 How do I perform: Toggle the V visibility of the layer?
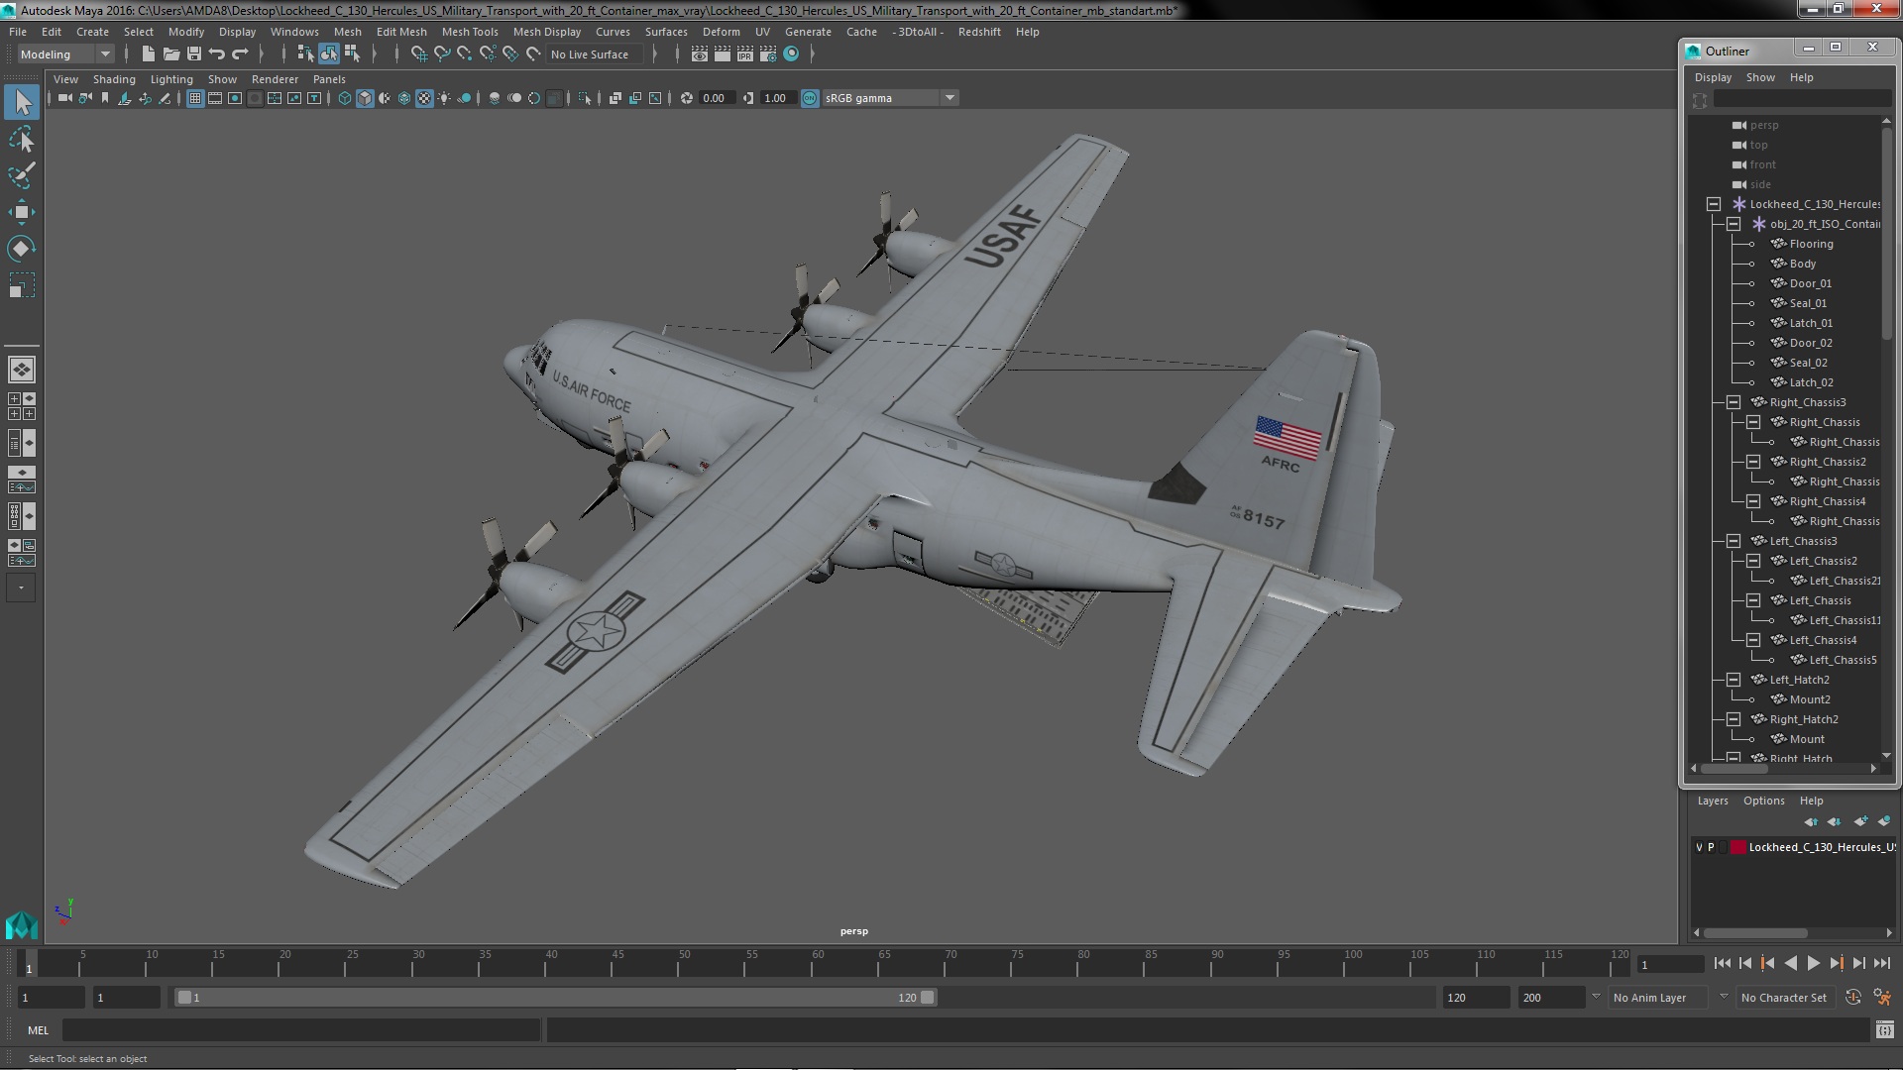[x=1699, y=848]
